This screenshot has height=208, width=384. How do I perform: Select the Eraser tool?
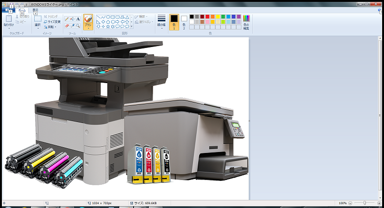(x=67, y=26)
